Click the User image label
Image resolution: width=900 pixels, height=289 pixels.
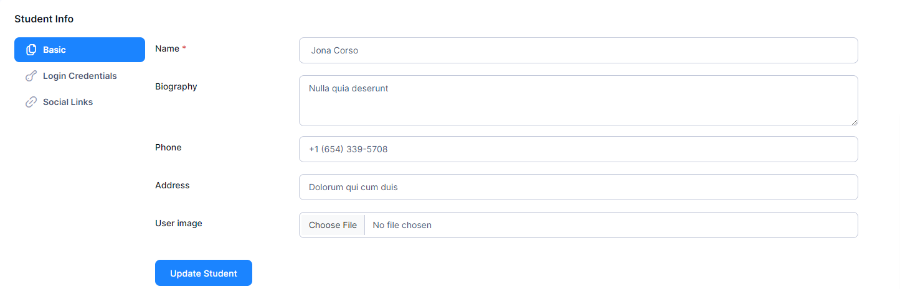click(179, 223)
